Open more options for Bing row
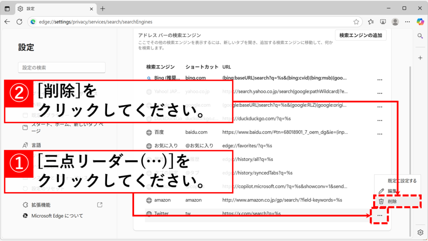 (380, 80)
